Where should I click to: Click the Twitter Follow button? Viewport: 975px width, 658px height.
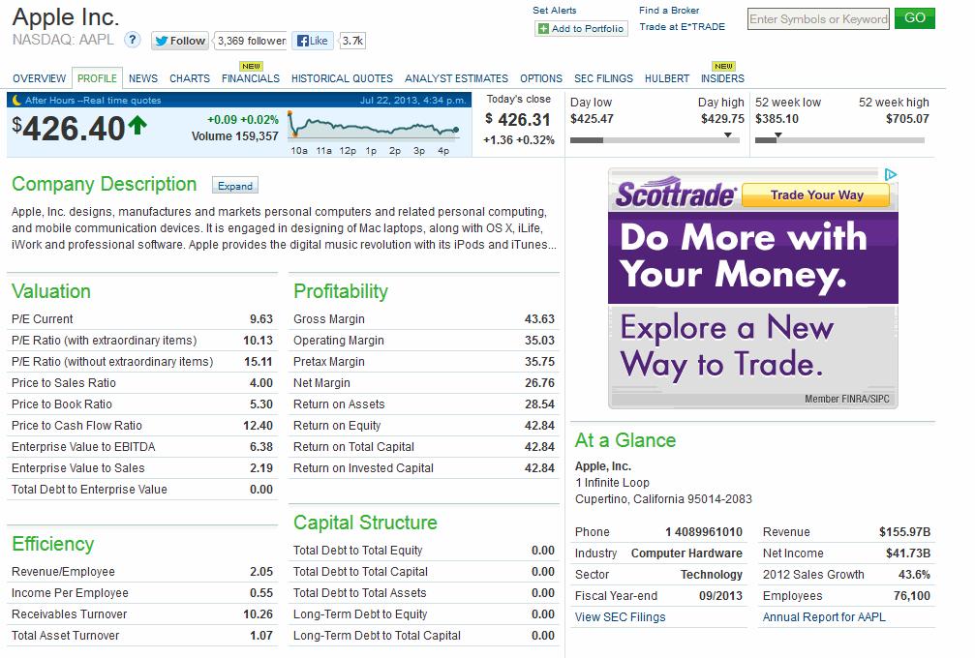[179, 41]
